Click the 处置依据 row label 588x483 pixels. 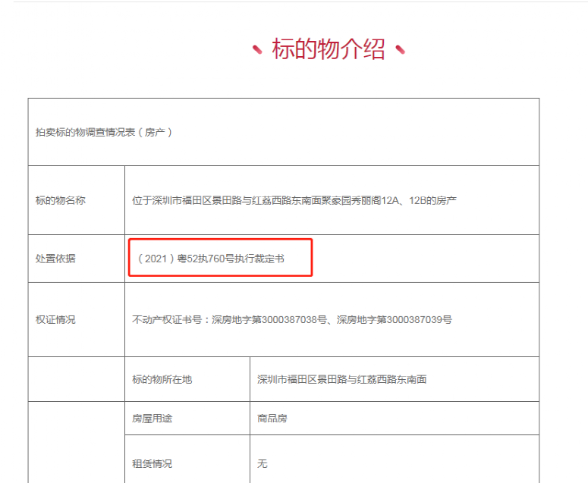tap(55, 259)
